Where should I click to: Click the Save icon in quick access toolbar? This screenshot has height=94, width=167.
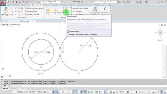point(14,2)
